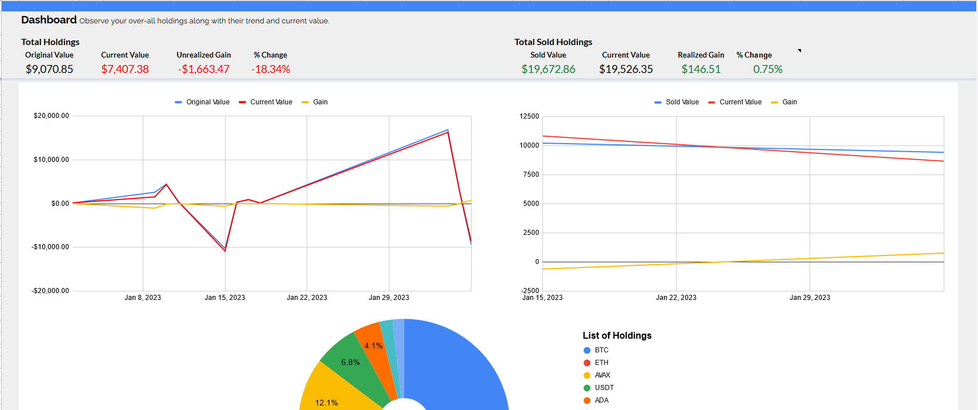Select the -18.34% change cell

tap(271, 69)
